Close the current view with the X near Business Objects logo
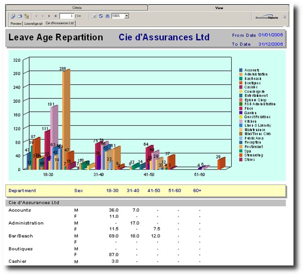304x276 pixels. (285, 16)
